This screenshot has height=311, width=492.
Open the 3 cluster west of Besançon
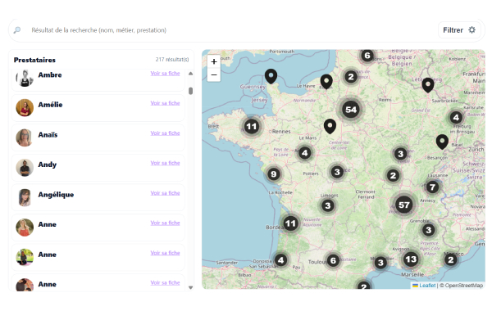click(400, 154)
